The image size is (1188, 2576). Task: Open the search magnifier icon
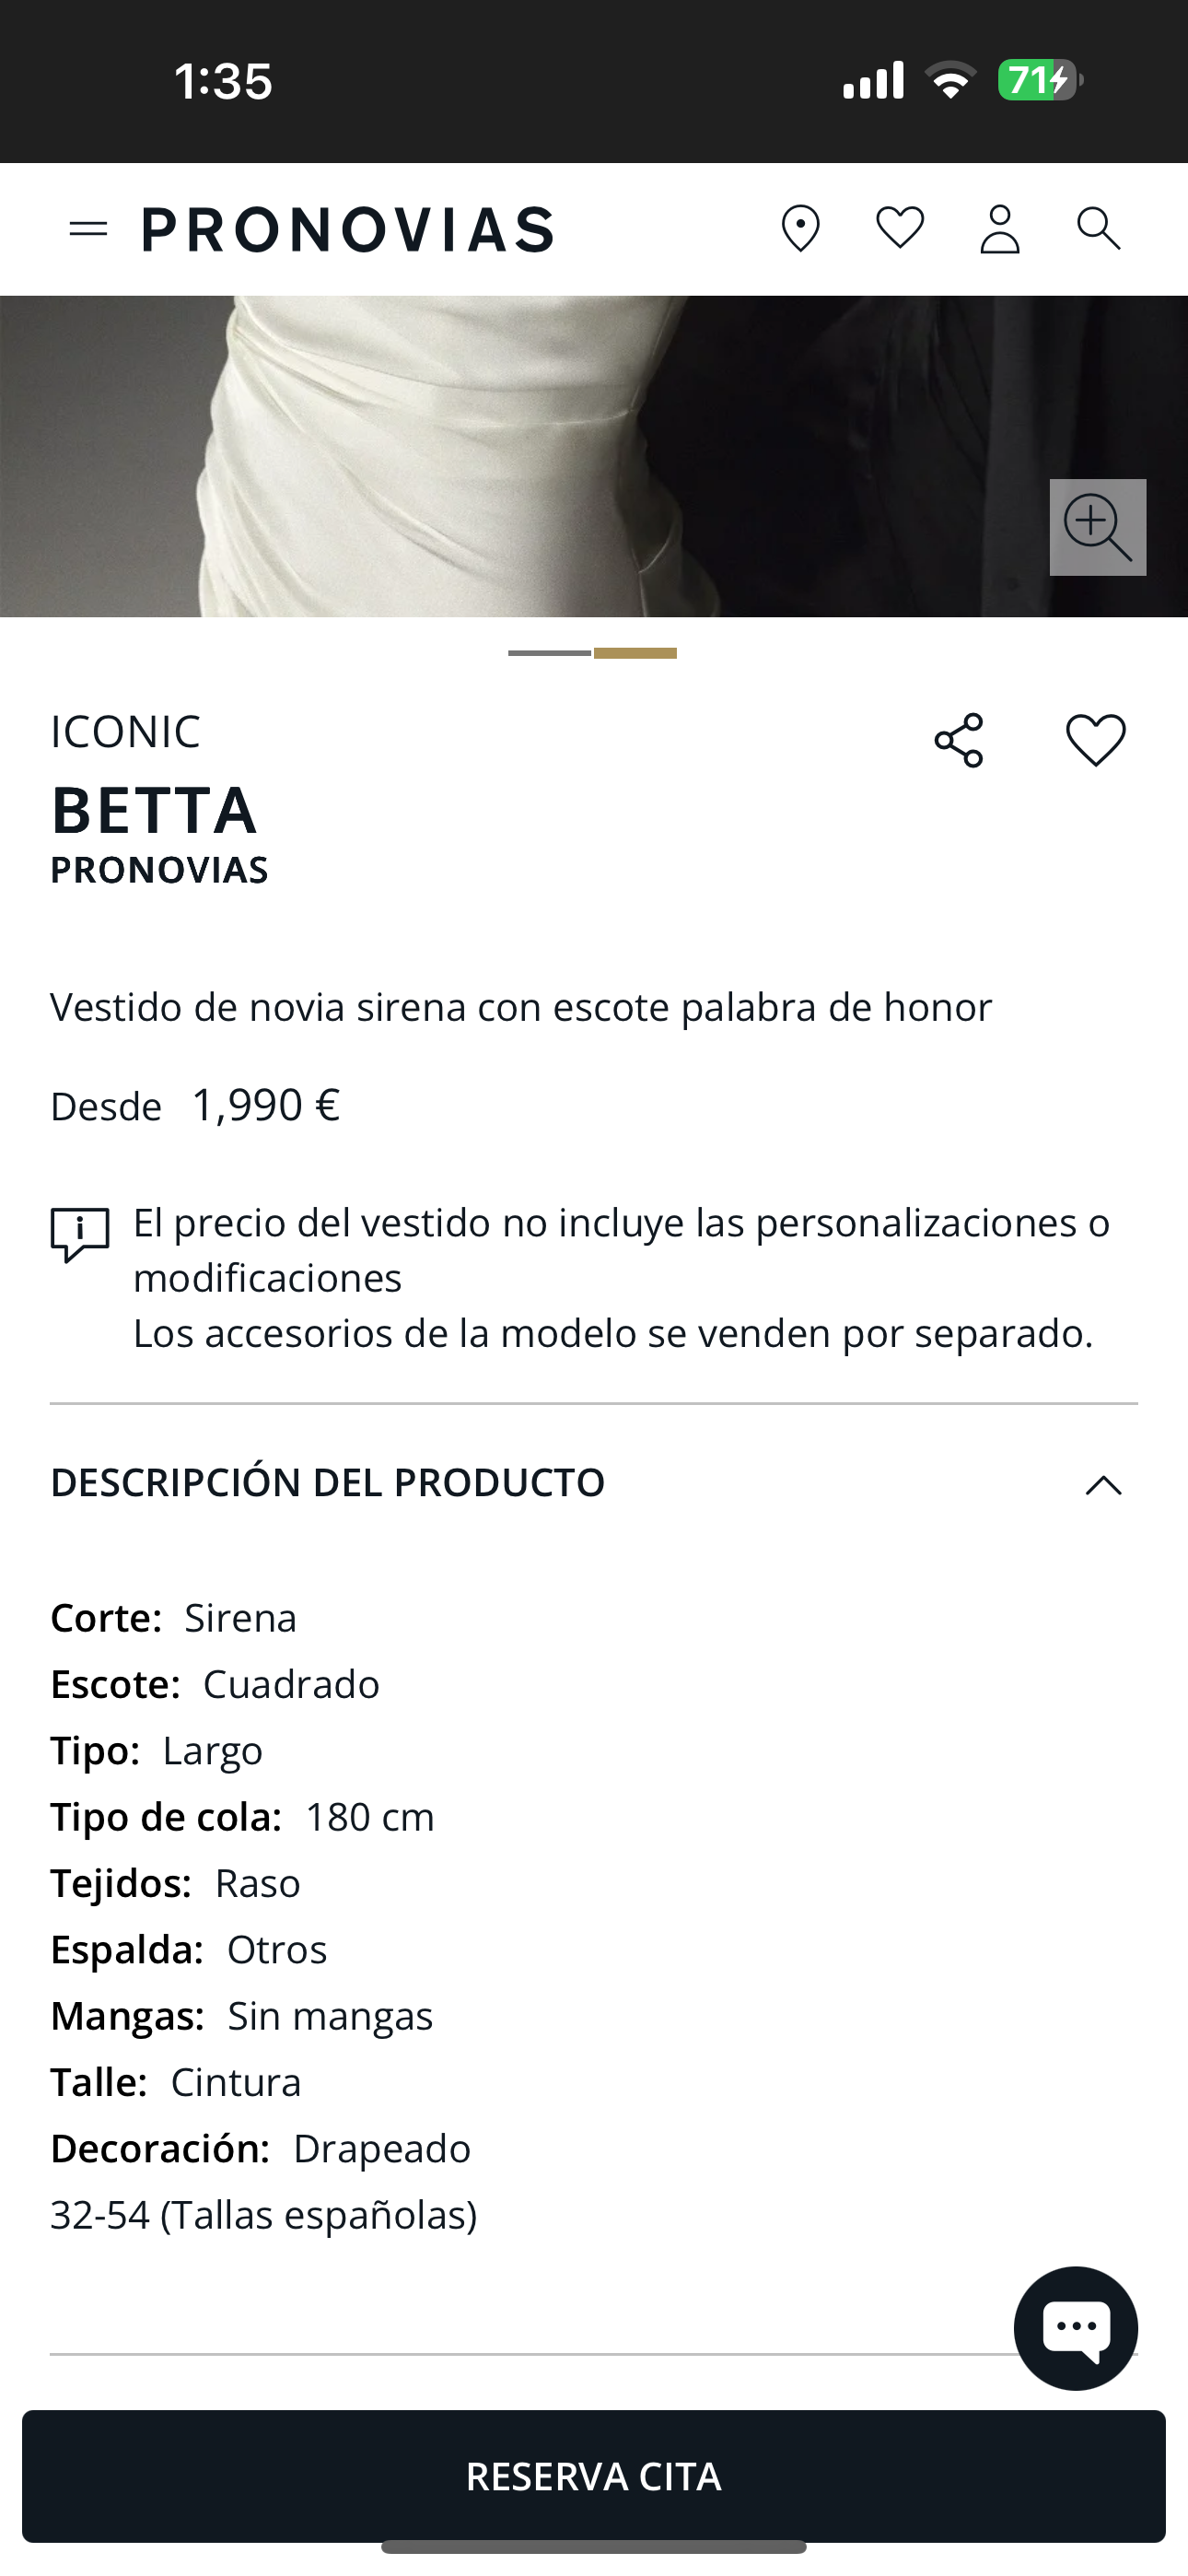click(x=1098, y=229)
